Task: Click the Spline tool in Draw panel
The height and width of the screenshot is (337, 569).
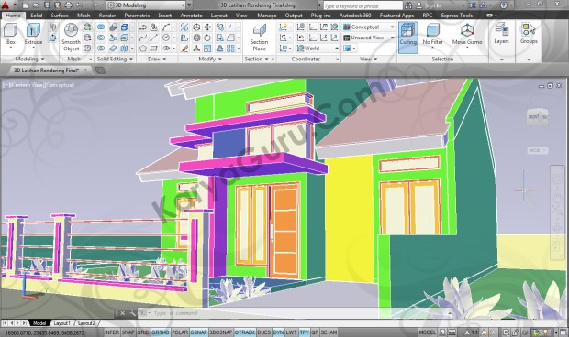Action: click(143, 38)
